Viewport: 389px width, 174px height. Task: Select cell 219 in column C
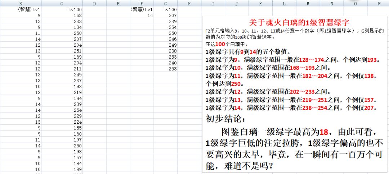click(x=62, y=92)
